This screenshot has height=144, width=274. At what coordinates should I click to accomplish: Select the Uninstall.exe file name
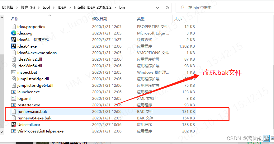29,125
